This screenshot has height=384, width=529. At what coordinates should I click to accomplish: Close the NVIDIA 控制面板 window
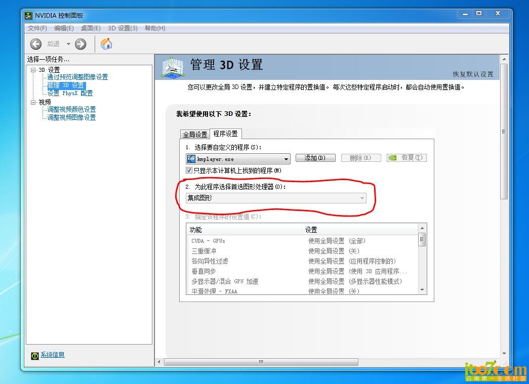click(x=498, y=14)
